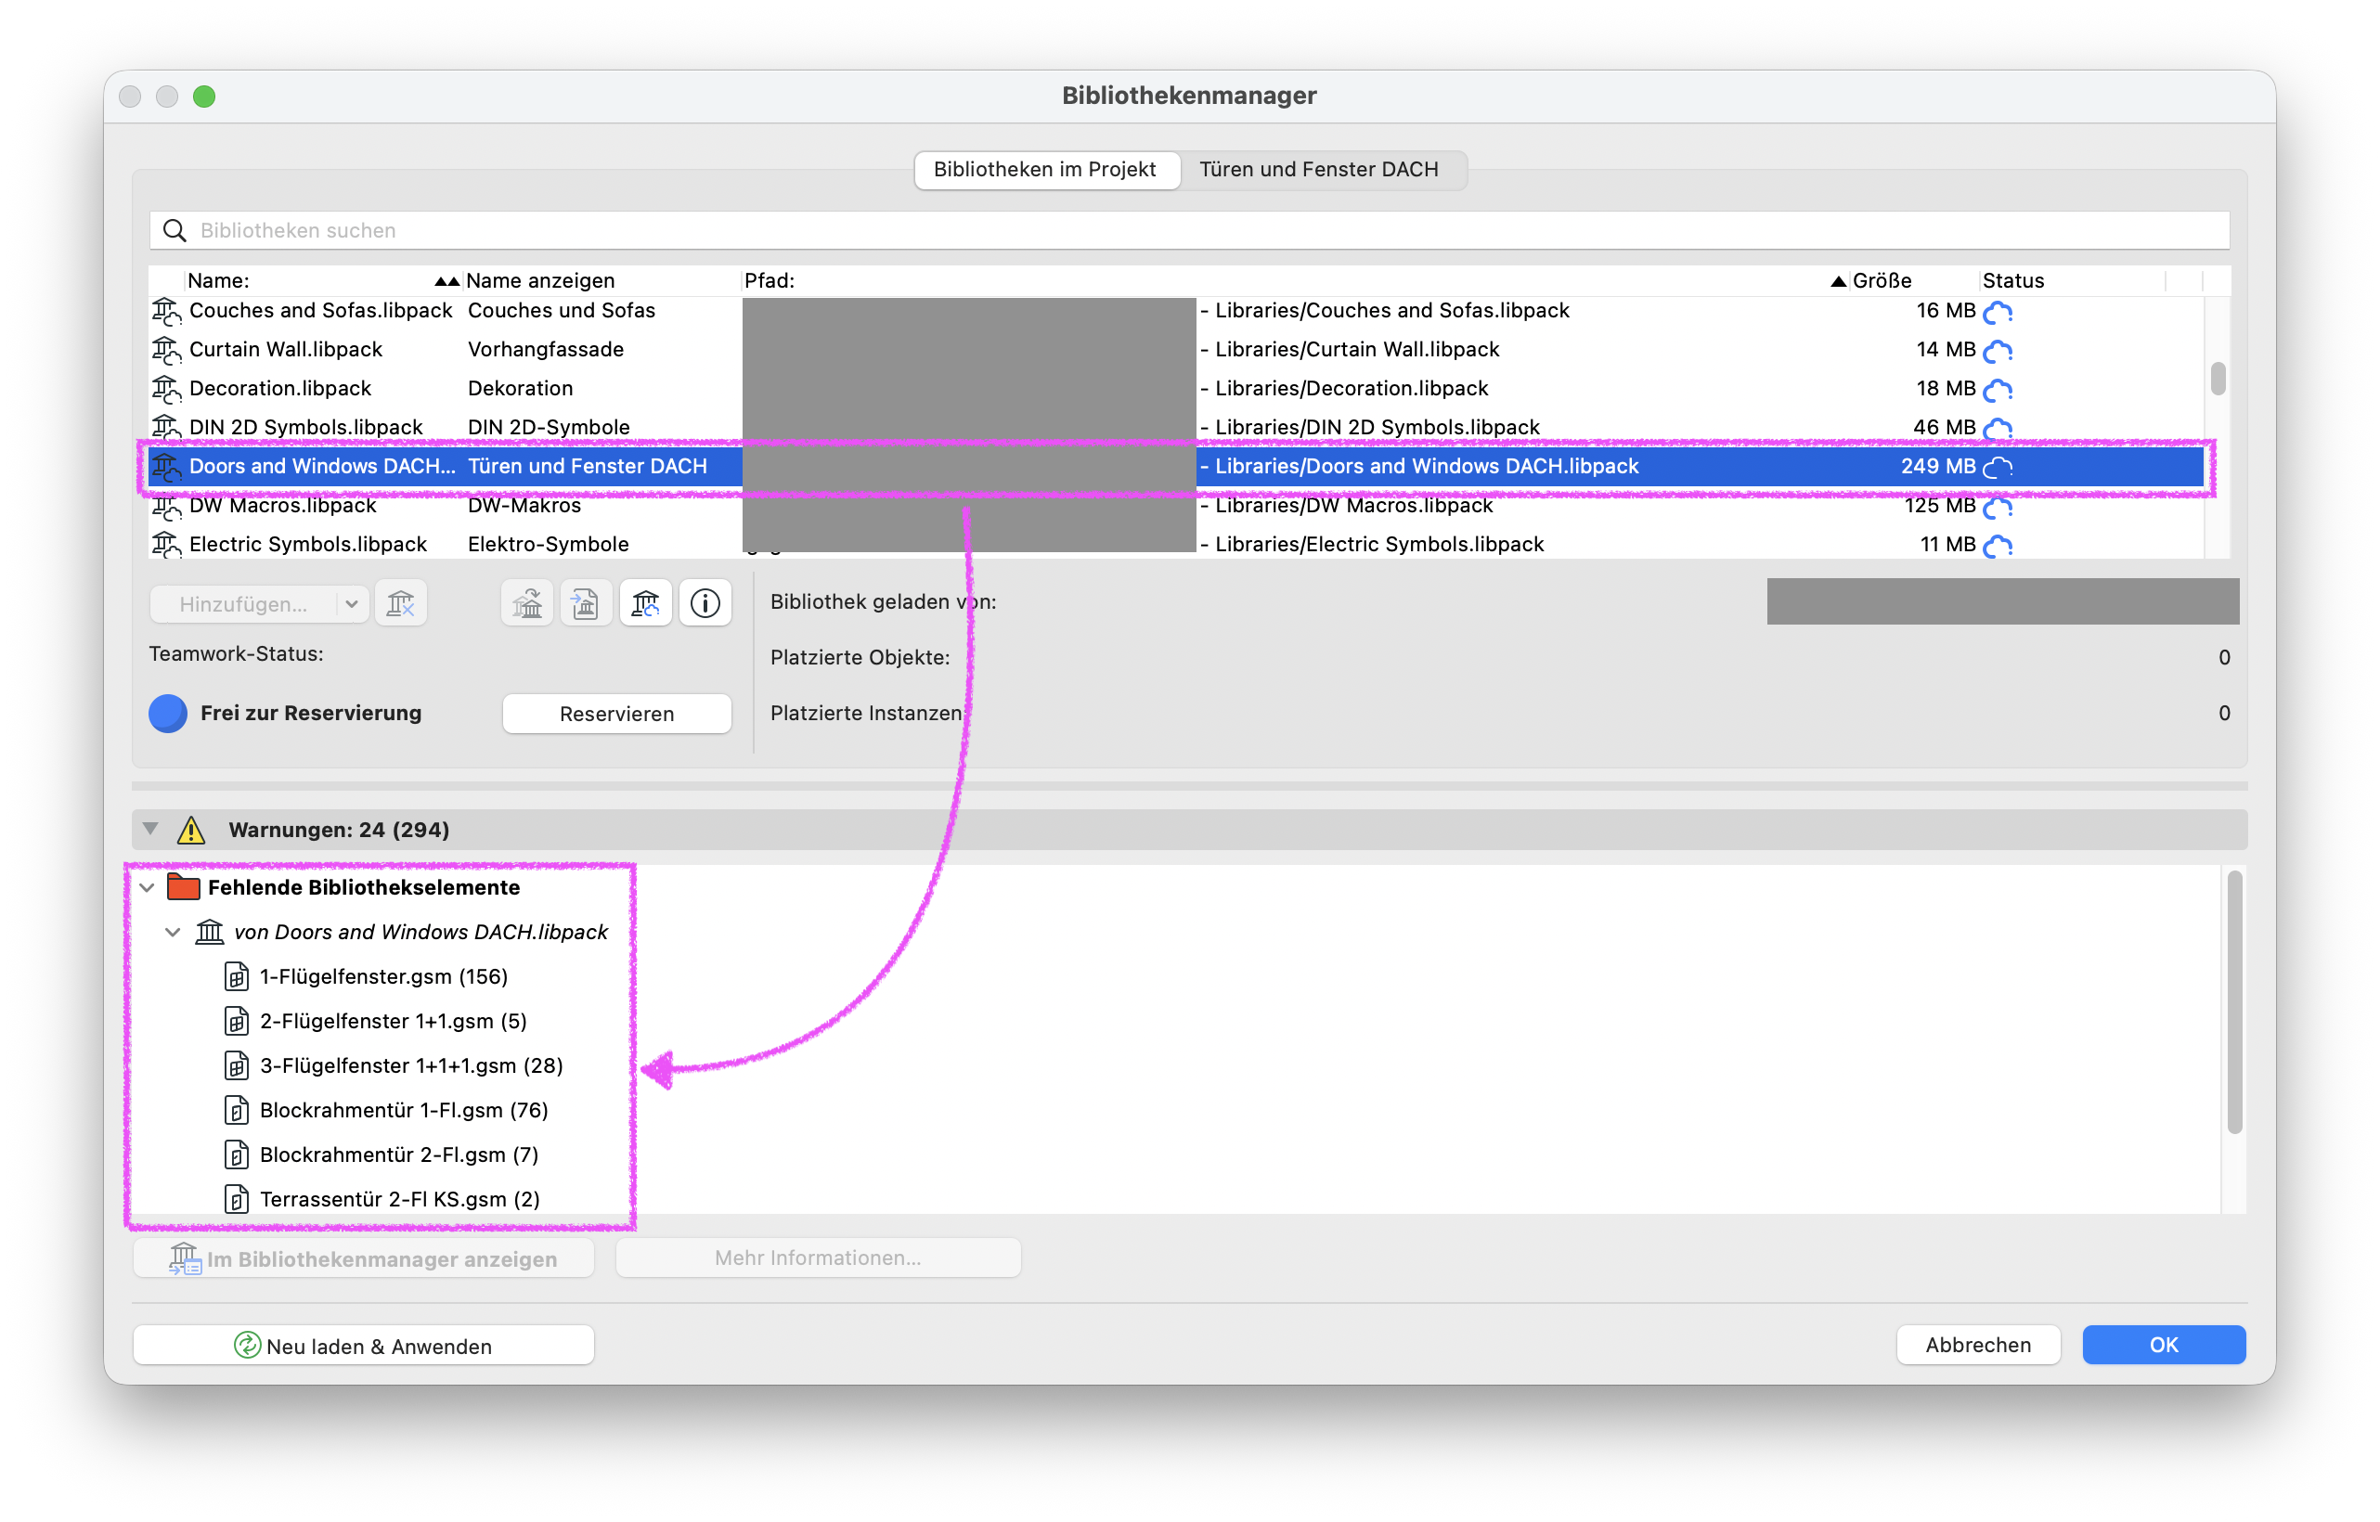Collapse the Fehlende Bibliothekselemente folder
Screen dimensions: 2380x1522
(x=148, y=887)
